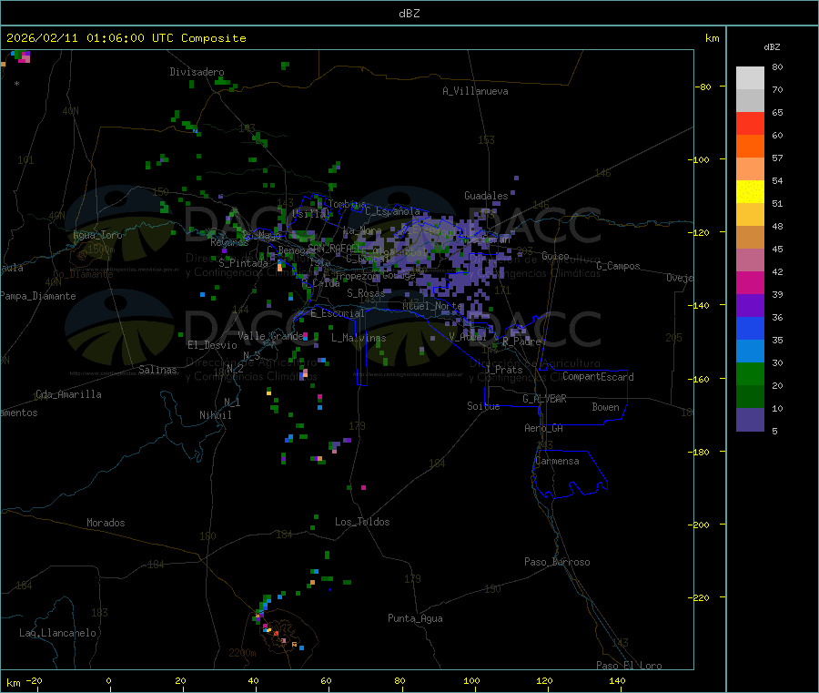Click the 'Soitue' map label
Viewport: 819px width, 693px height.
tap(483, 406)
